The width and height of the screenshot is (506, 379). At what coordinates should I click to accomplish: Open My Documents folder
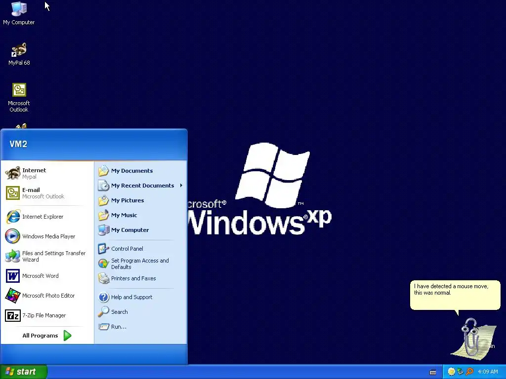pyautogui.click(x=141, y=171)
